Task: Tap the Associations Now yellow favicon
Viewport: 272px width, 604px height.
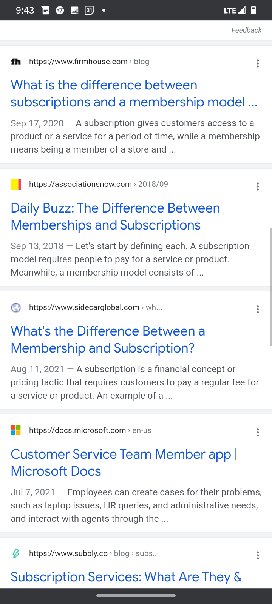Action: [x=16, y=185]
